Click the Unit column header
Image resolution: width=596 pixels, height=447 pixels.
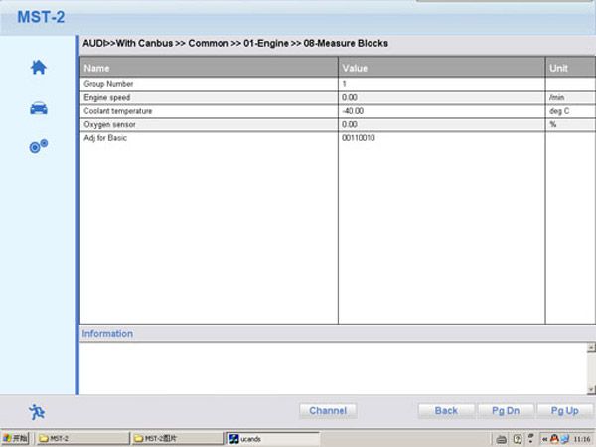point(569,68)
